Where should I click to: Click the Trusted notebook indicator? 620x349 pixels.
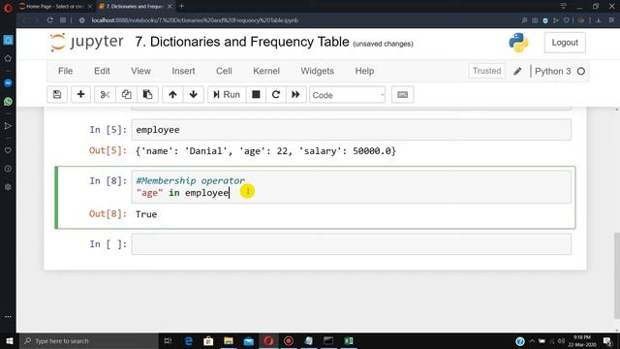pyautogui.click(x=486, y=71)
